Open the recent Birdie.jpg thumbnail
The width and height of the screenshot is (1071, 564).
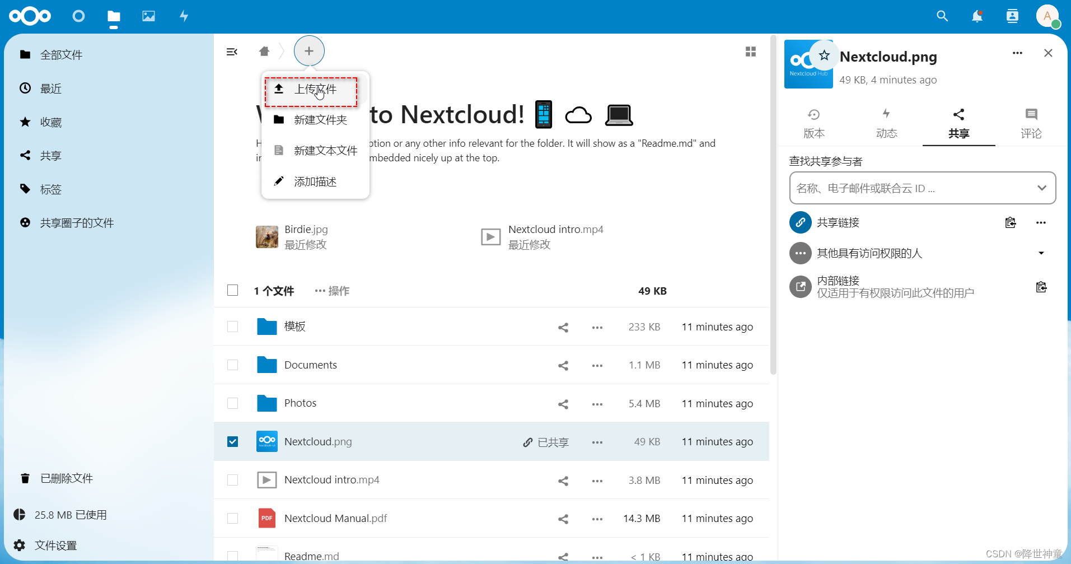point(267,237)
